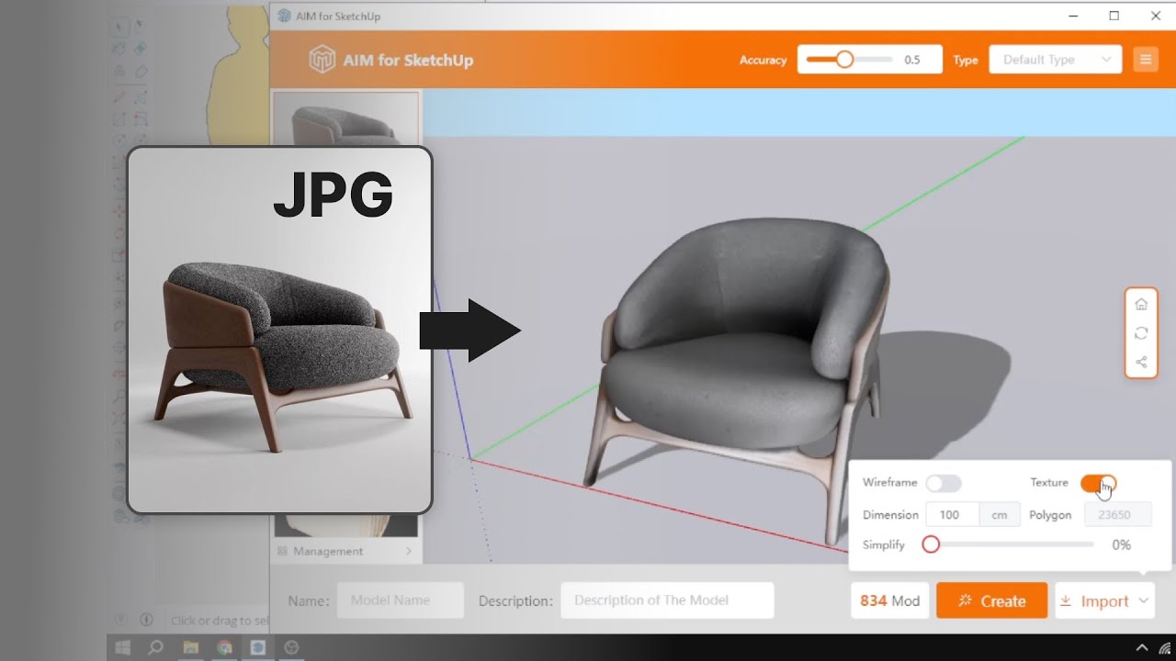Click the AIM for SketchUp logo in the header
The height and width of the screenshot is (661, 1176).
pyautogui.click(x=322, y=60)
